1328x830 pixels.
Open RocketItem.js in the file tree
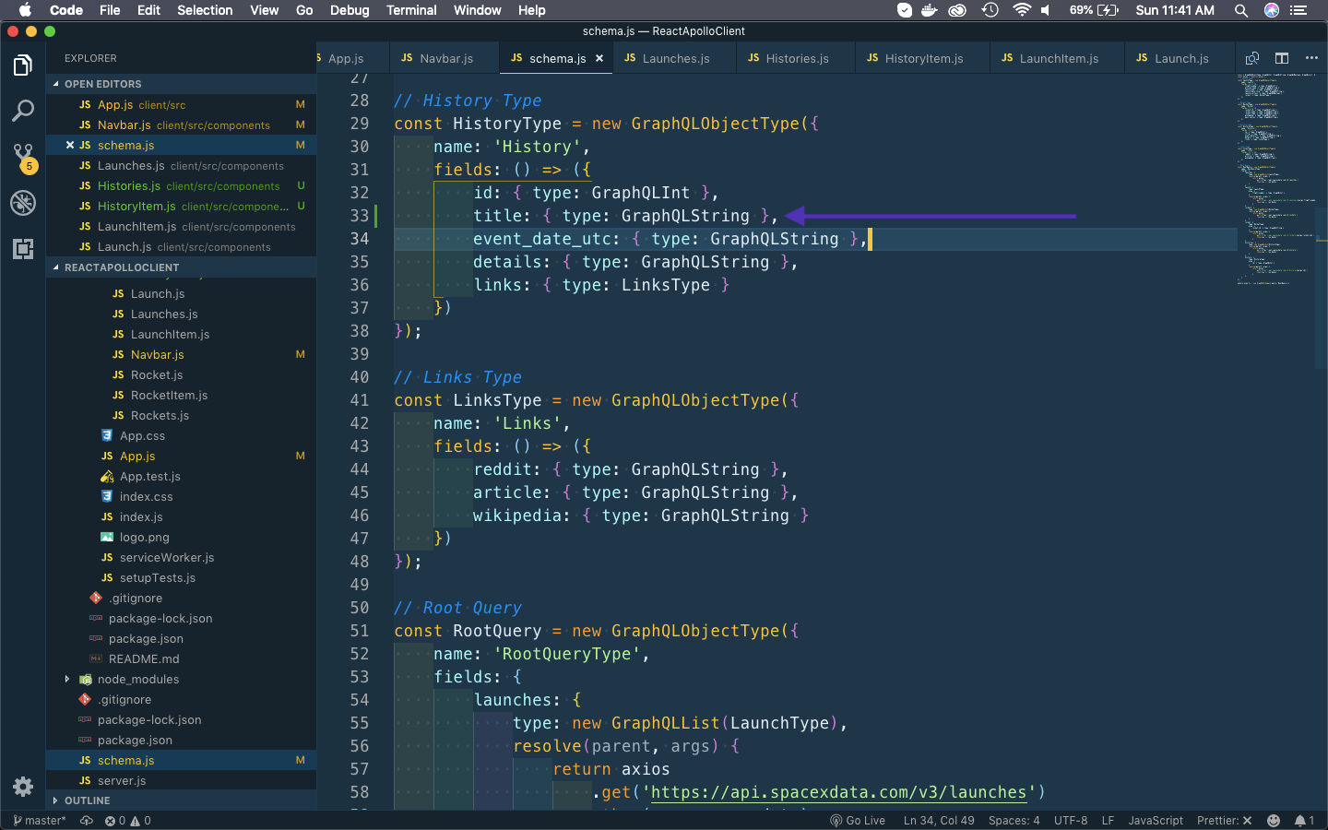tap(181, 396)
